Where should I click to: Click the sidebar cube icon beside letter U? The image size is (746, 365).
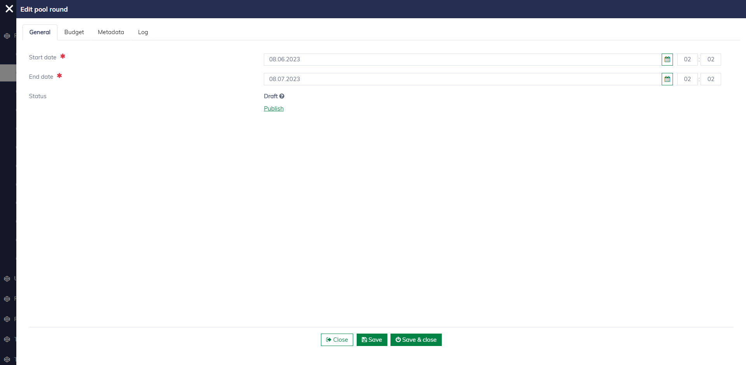(x=7, y=279)
